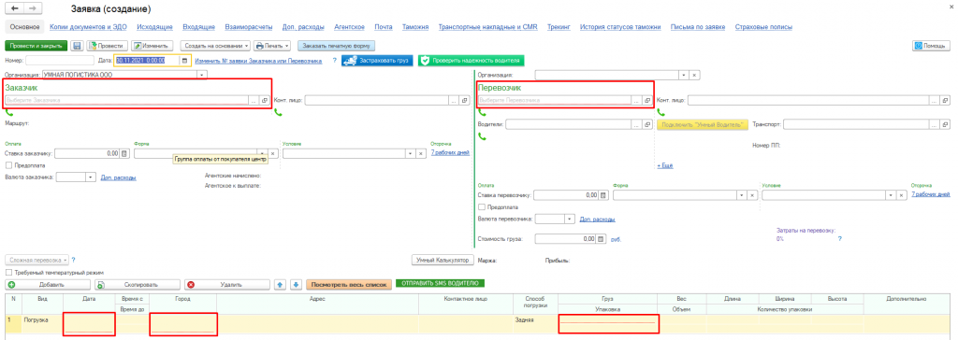Open calculator for Ставка заказчику field
Image resolution: width=958 pixels, height=340 pixels.
click(123, 154)
